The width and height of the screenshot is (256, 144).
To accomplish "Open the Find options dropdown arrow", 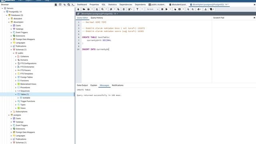I will coord(106,9).
